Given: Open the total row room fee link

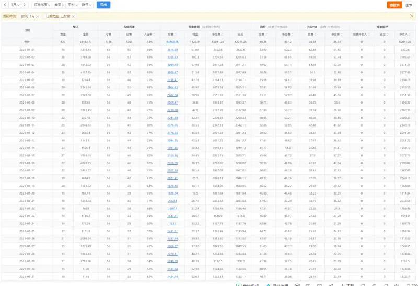Looking at the screenshot, I should click(172, 42).
